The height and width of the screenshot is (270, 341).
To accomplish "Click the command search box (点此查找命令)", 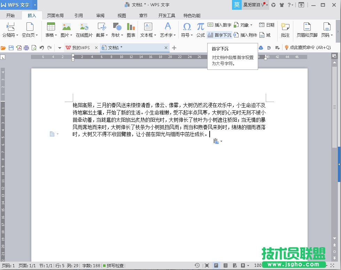I will [307, 48].
